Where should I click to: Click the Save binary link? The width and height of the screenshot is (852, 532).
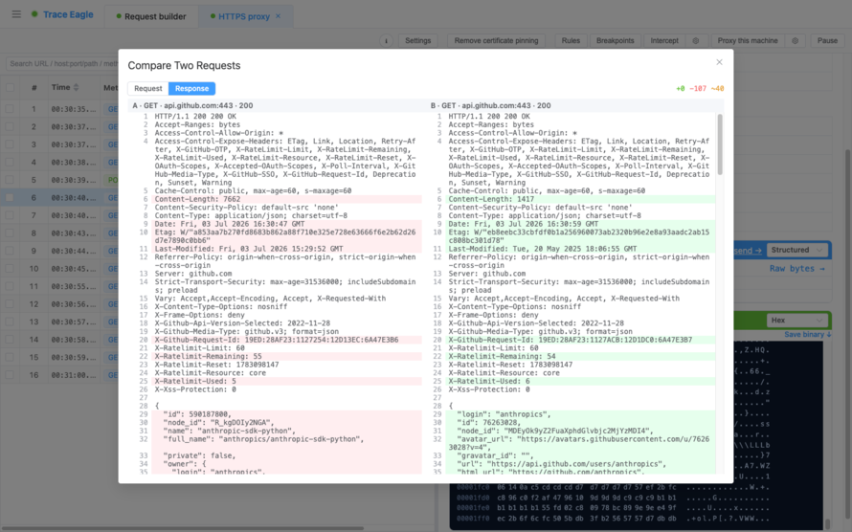pyautogui.click(x=807, y=334)
